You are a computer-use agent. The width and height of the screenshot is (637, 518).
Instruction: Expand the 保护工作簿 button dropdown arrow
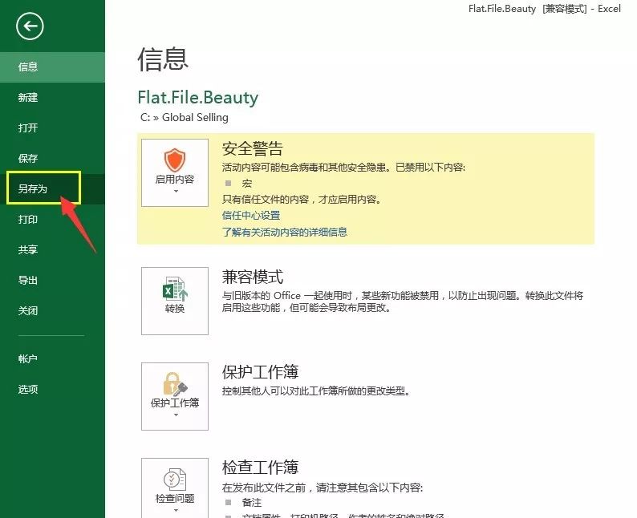176,415
